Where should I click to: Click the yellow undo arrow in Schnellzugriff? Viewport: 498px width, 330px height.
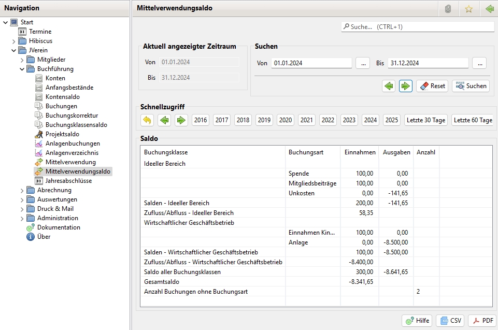(147, 120)
